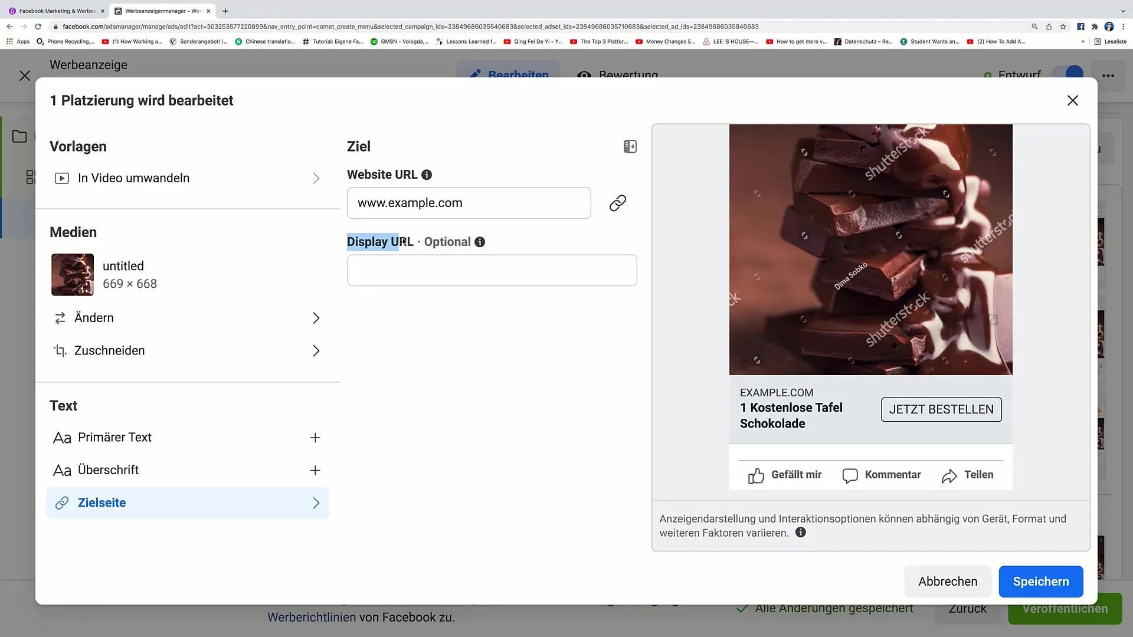Image resolution: width=1133 pixels, height=637 pixels.
Task: Focus the empty Display URL field
Action: tap(492, 270)
